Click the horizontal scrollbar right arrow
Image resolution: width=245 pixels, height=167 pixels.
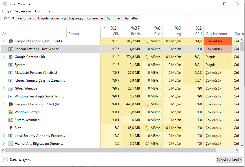coord(237,150)
